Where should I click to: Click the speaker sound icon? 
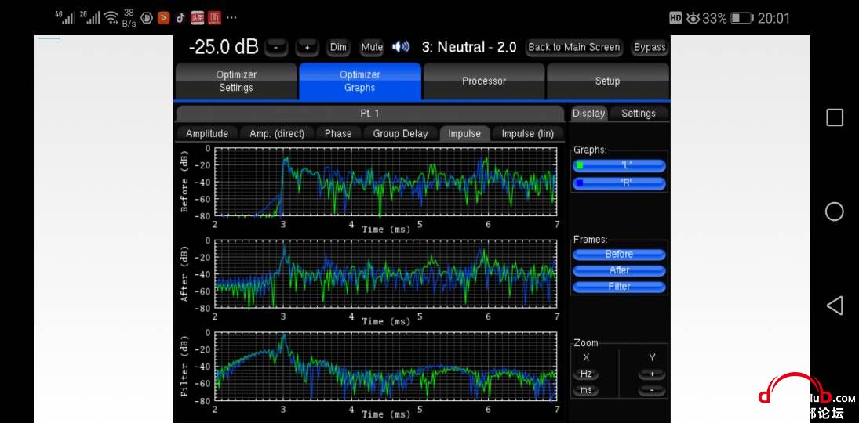[401, 47]
